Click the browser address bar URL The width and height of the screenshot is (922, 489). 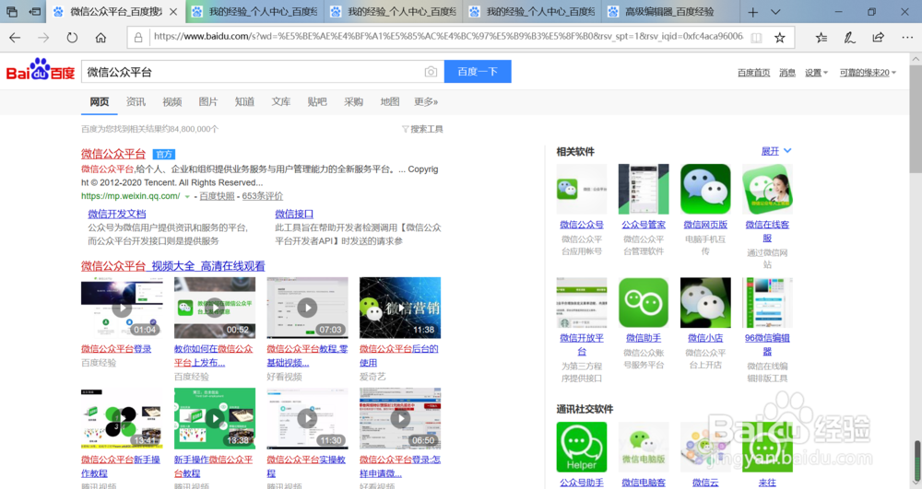click(449, 37)
